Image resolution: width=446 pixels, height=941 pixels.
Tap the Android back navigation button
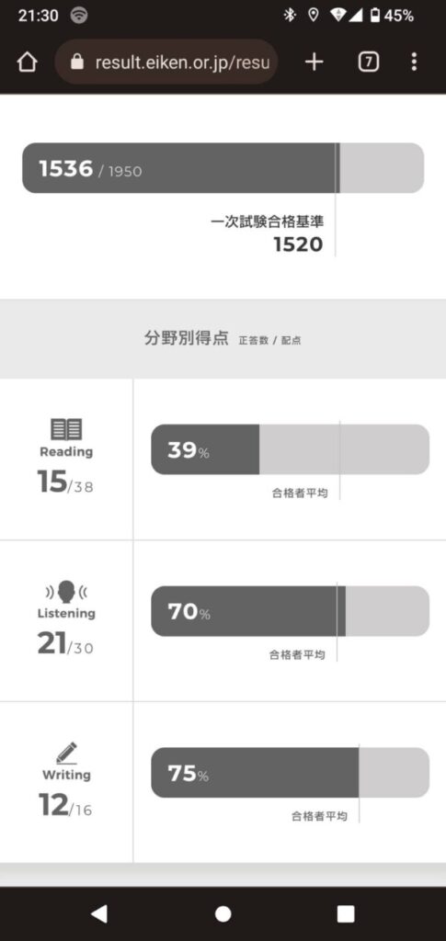click(99, 913)
